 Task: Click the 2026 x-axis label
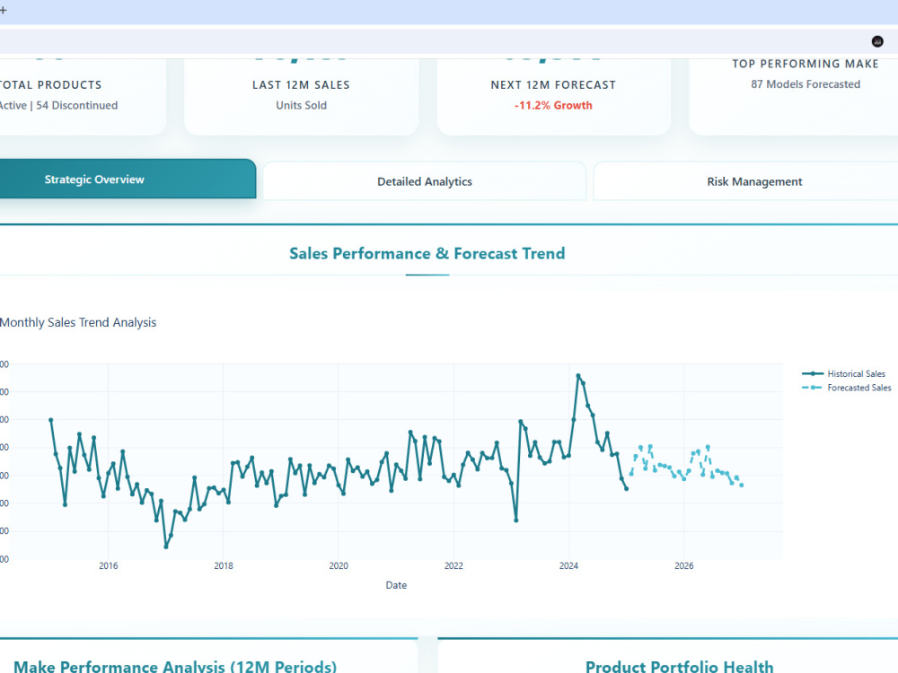click(683, 565)
